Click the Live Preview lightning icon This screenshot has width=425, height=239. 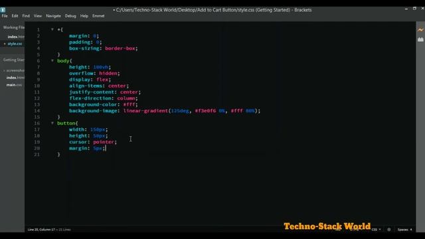pyautogui.click(x=420, y=29)
